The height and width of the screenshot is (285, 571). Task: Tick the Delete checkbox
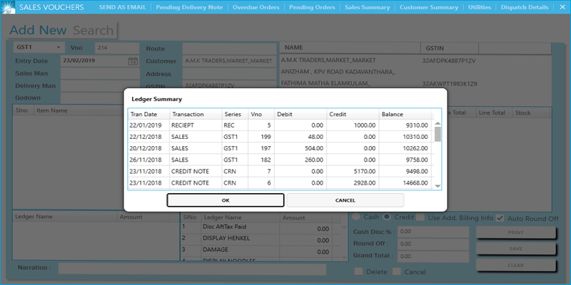359,271
